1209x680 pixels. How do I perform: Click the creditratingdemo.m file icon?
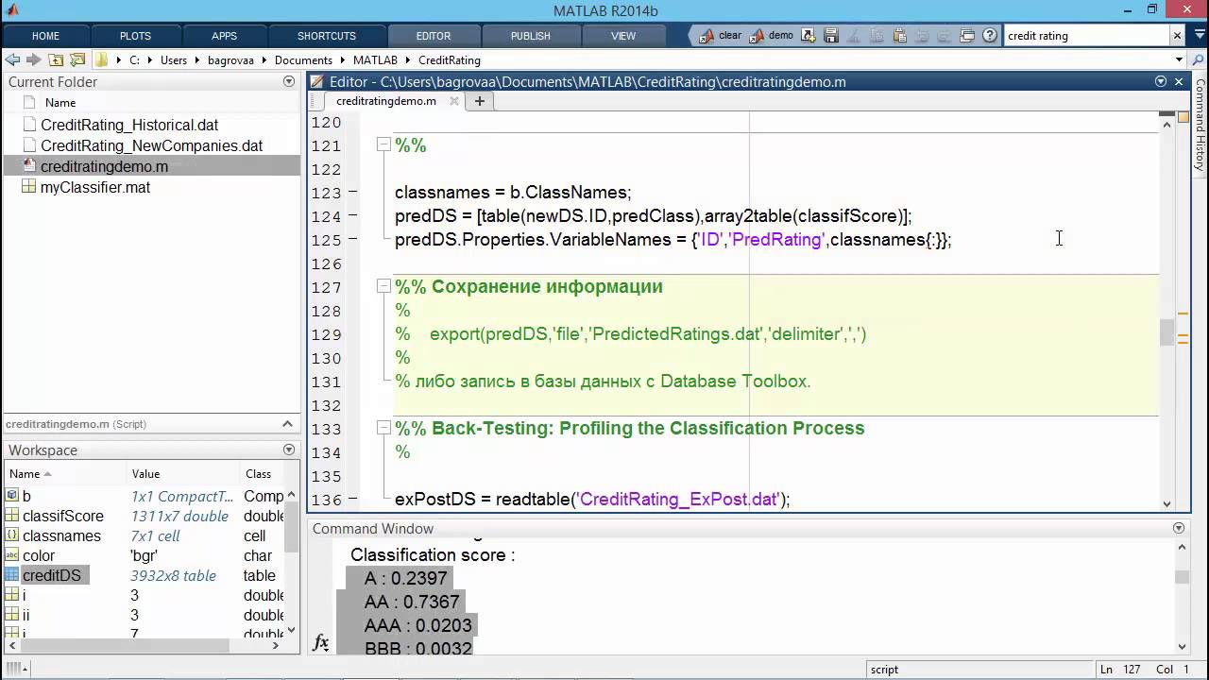pos(28,166)
